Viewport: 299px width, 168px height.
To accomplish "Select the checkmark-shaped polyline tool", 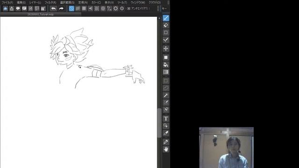I will point(166,40).
